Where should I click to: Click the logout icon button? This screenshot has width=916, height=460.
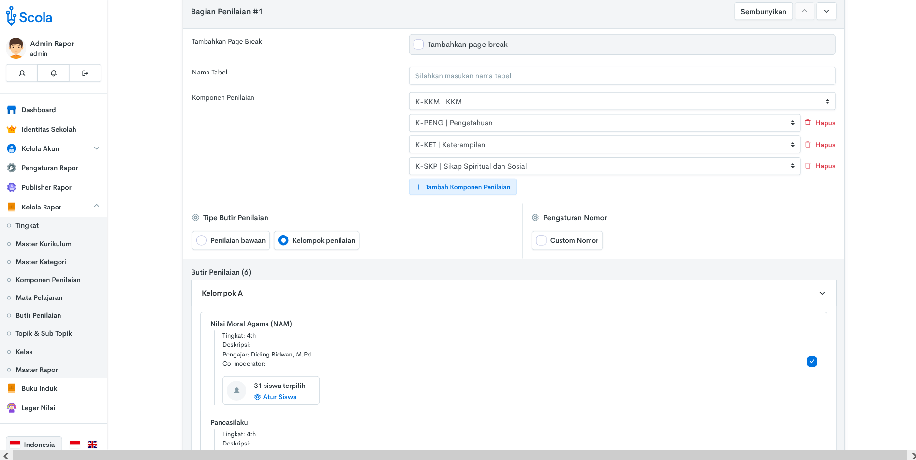85,73
